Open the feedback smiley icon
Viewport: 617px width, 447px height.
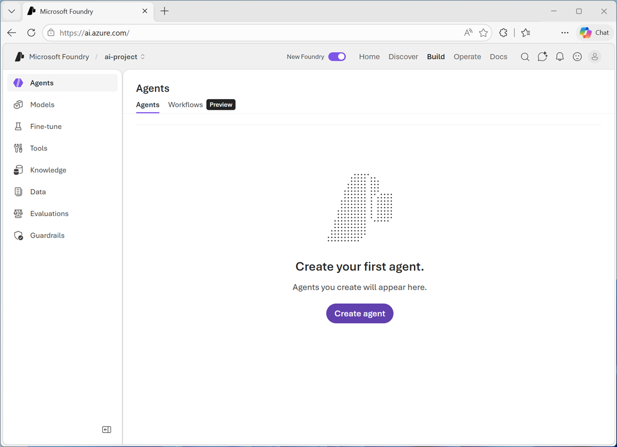tap(577, 57)
